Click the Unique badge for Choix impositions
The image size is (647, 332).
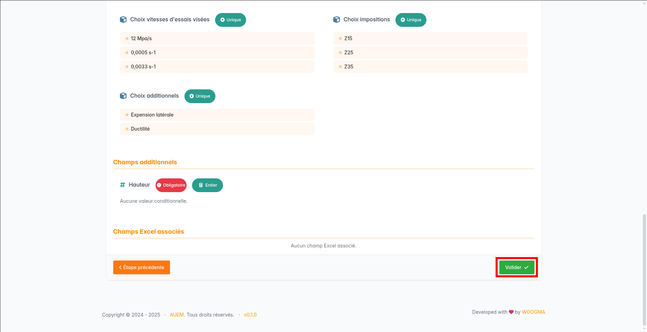tap(411, 20)
